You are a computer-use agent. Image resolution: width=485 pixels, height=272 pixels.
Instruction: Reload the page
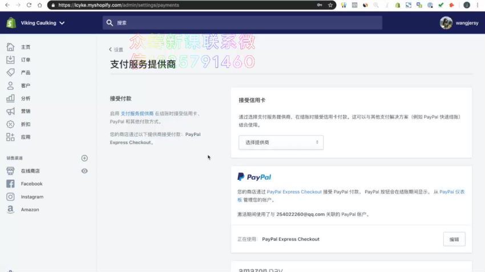pyautogui.click(x=29, y=5)
